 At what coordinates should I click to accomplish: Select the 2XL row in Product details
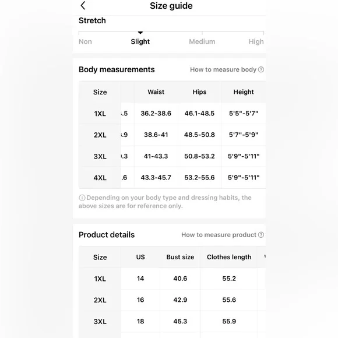[172, 300]
